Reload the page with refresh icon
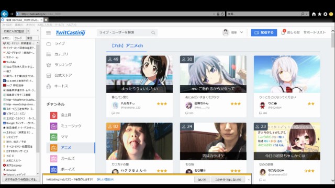The image size is (335, 188). tap(222, 14)
